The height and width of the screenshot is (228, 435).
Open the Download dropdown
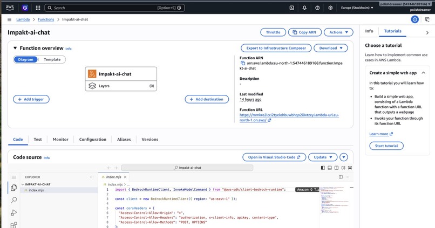coord(331,48)
